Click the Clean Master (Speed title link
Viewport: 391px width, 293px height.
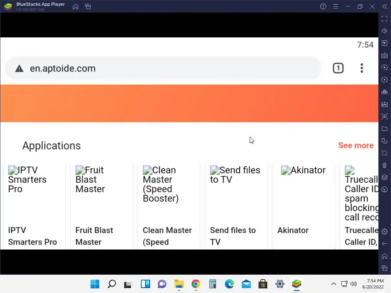[167, 236]
